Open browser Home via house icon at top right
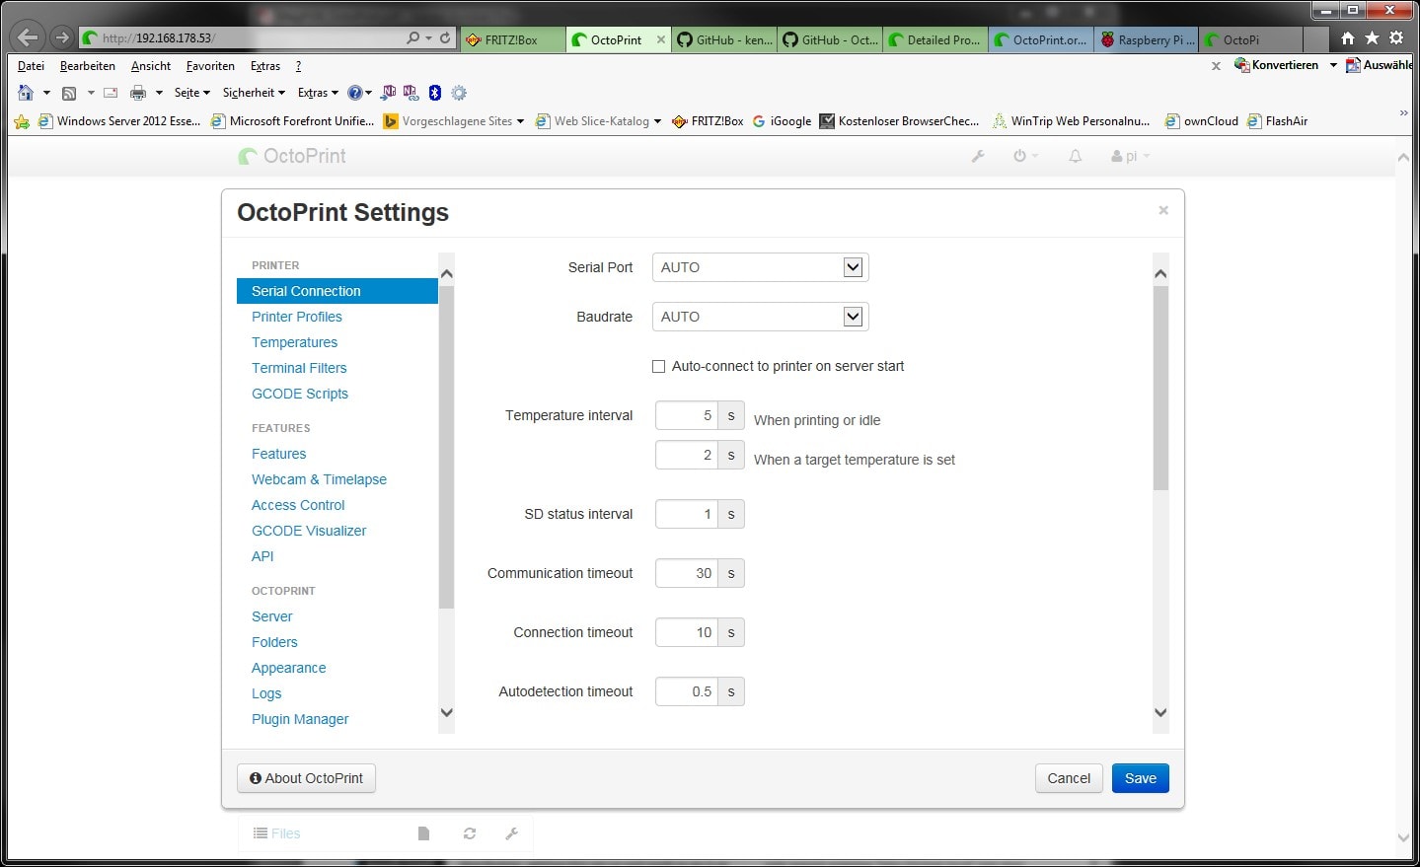The width and height of the screenshot is (1420, 867). [x=1348, y=38]
